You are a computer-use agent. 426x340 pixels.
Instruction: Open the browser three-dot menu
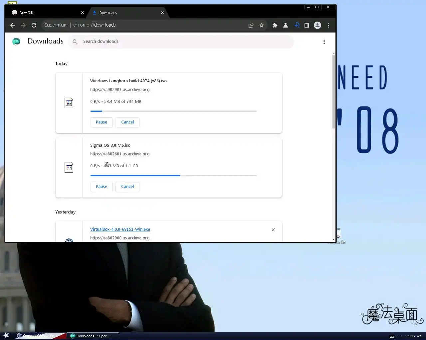328,25
